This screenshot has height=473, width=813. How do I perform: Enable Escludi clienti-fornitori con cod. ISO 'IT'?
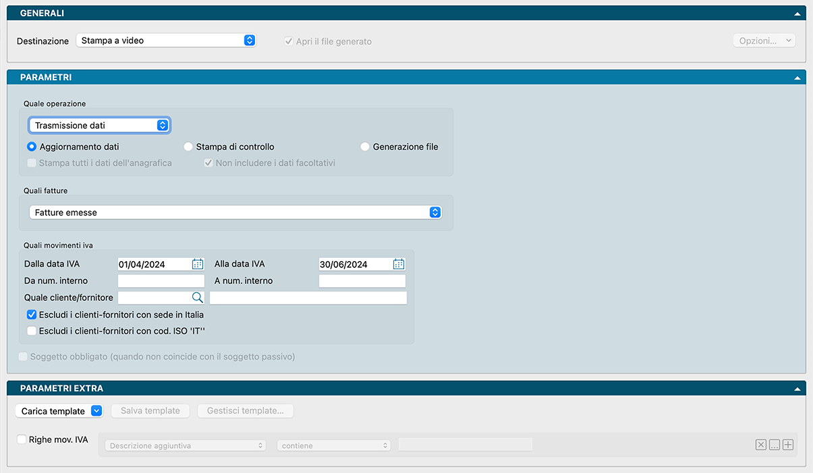click(x=32, y=331)
